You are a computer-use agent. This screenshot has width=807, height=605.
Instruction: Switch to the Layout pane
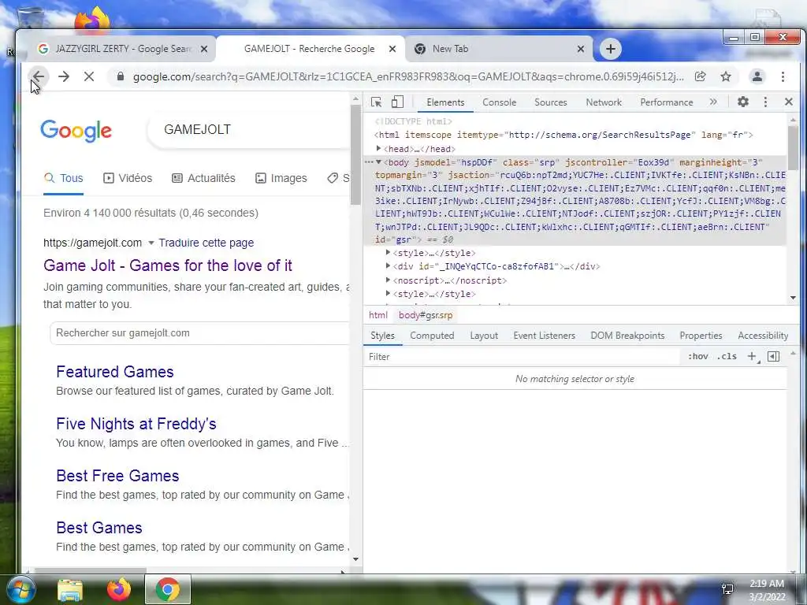coord(484,336)
